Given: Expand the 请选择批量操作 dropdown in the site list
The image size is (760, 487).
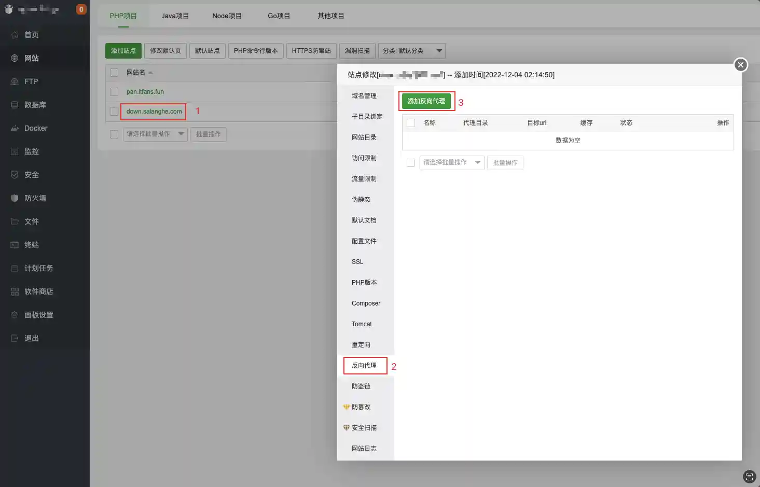Looking at the screenshot, I should click(x=155, y=134).
